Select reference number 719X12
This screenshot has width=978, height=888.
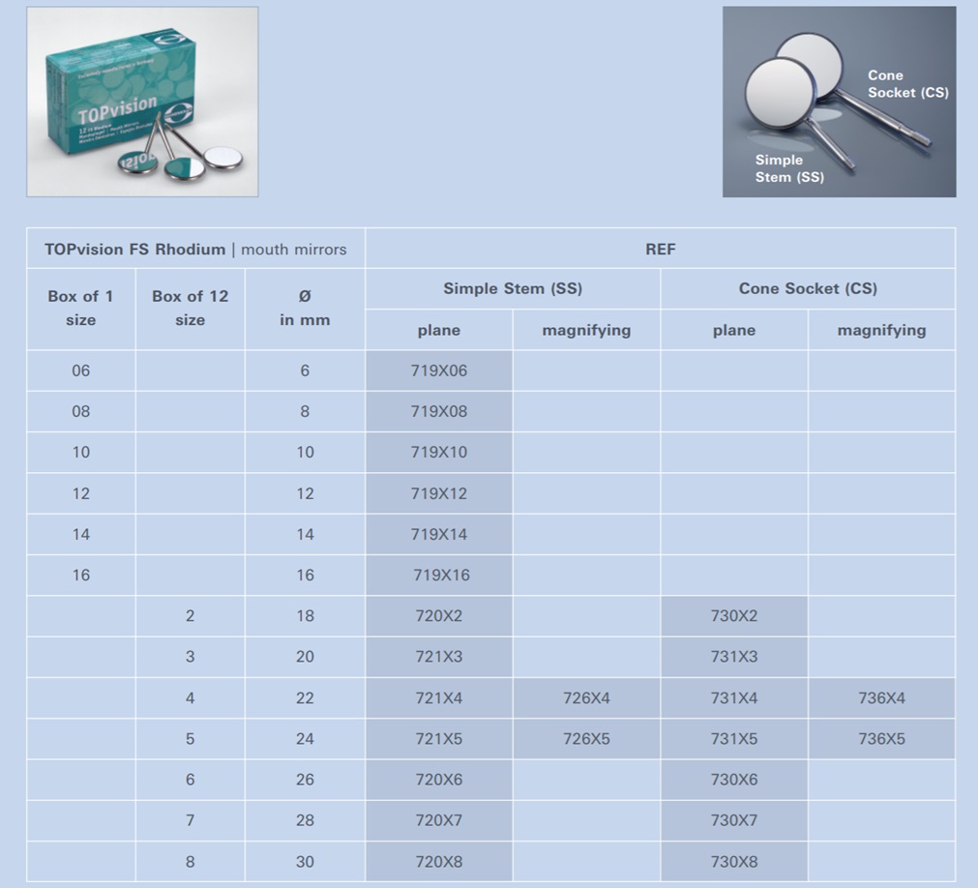[439, 493]
